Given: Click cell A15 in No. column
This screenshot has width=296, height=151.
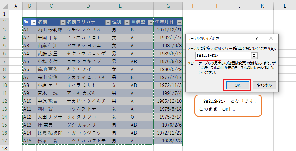Looking at the screenshot, I should click(x=29, y=141).
